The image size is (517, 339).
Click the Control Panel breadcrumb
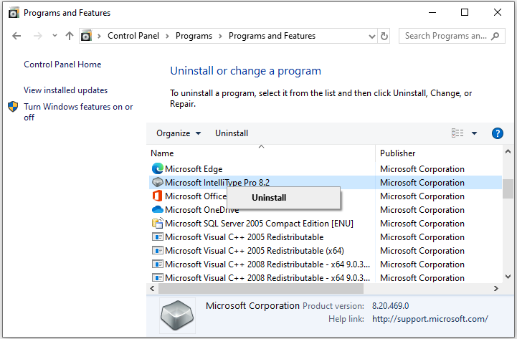pos(133,36)
